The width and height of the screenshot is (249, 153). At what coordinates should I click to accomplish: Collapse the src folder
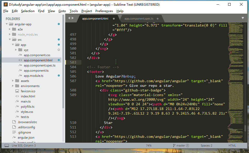10,39
